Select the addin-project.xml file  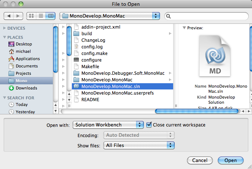(123, 27)
